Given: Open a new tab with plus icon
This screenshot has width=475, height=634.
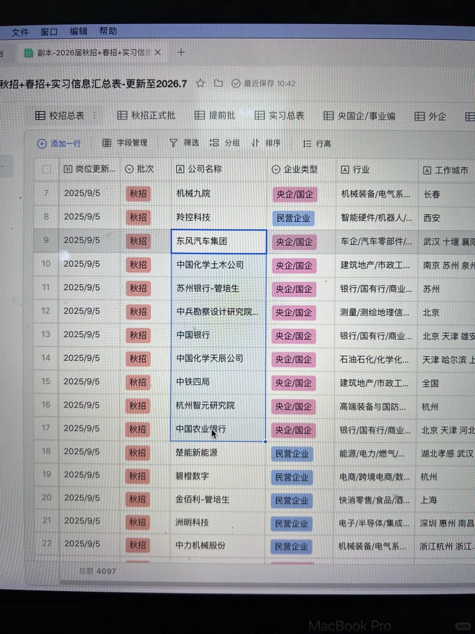Looking at the screenshot, I should tap(181, 52).
